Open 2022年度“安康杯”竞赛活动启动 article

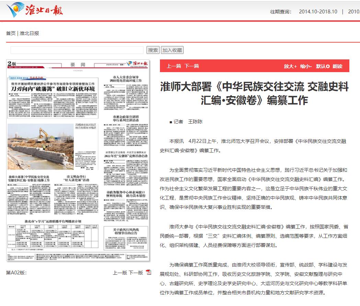coord(126,156)
